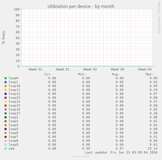Click the loop0 green color swatch
This screenshot has height=160, width=162.
pyautogui.click(x=6, y=78)
